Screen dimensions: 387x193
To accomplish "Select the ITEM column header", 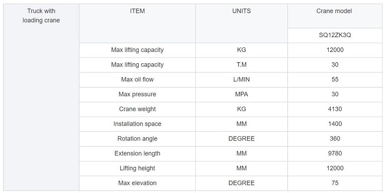I will pyautogui.click(x=137, y=23).
